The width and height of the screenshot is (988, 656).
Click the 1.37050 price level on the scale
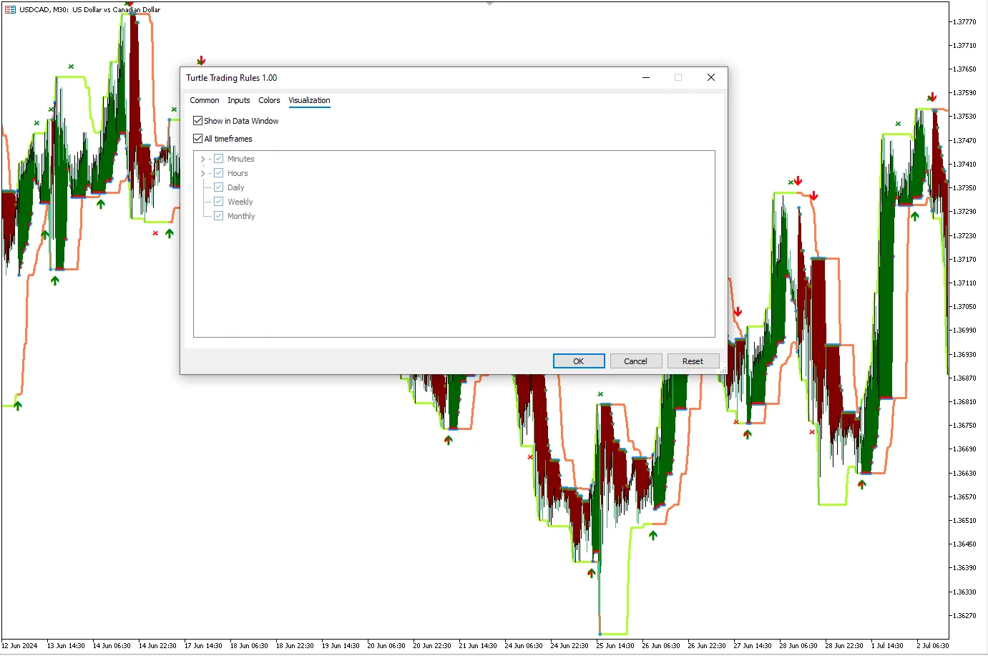pos(964,307)
